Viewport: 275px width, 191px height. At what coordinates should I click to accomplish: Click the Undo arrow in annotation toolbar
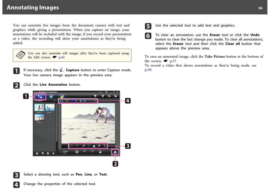72,146
